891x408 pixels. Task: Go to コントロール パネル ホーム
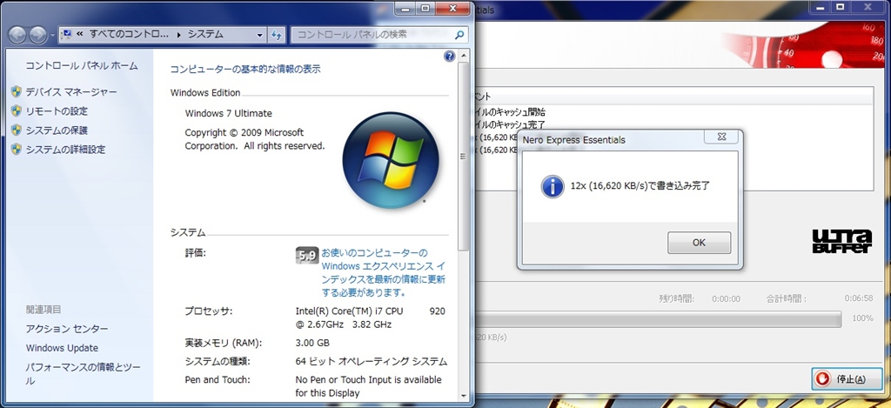tap(82, 66)
